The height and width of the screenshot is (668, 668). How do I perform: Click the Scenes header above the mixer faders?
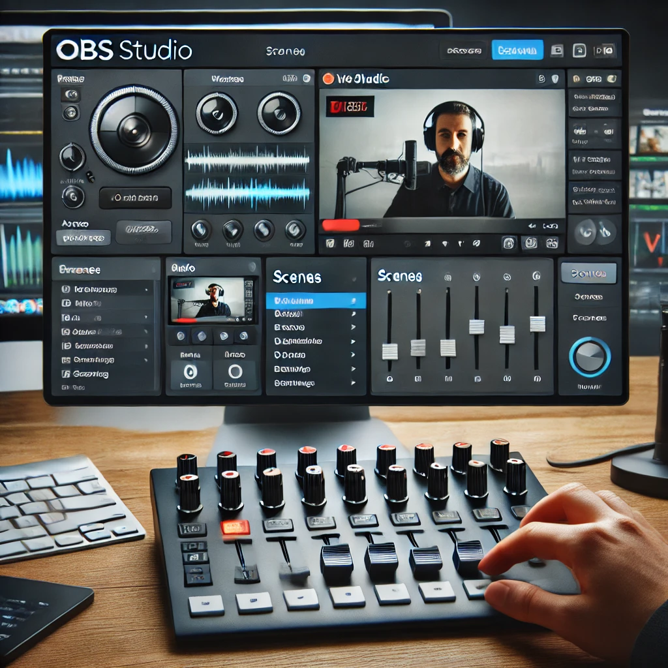(x=400, y=277)
